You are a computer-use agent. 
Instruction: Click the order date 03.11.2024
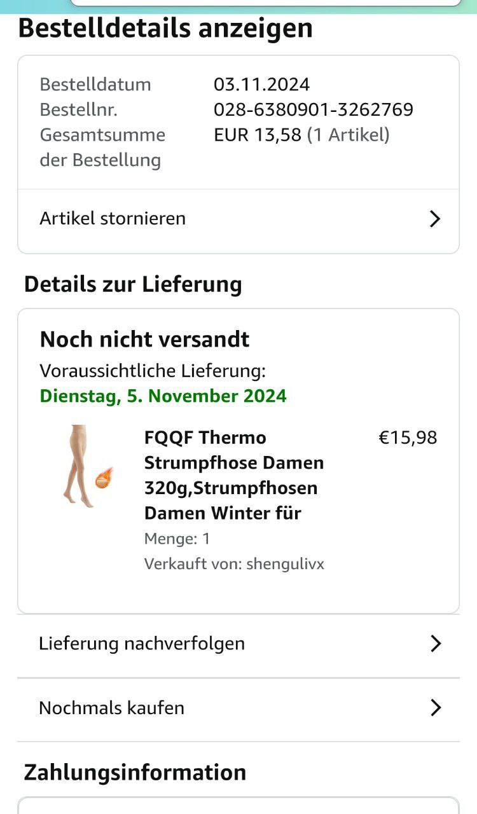[x=261, y=85]
